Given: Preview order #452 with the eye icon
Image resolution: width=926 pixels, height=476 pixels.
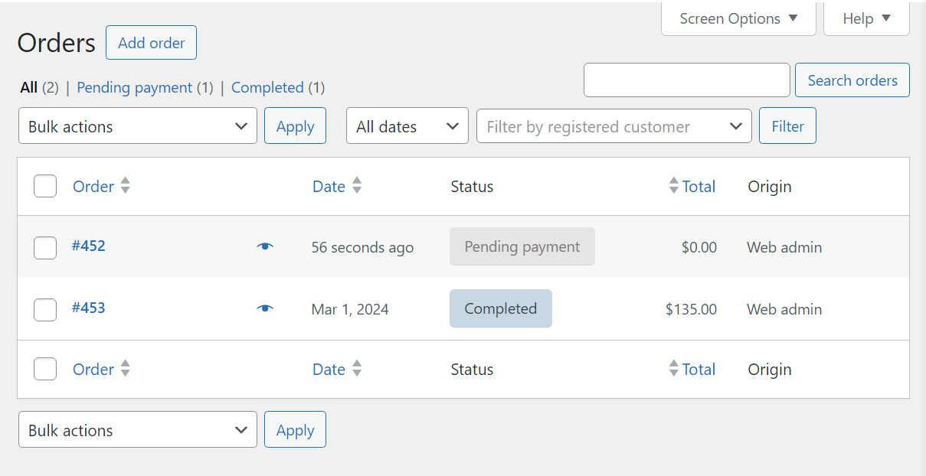Looking at the screenshot, I should [264, 246].
